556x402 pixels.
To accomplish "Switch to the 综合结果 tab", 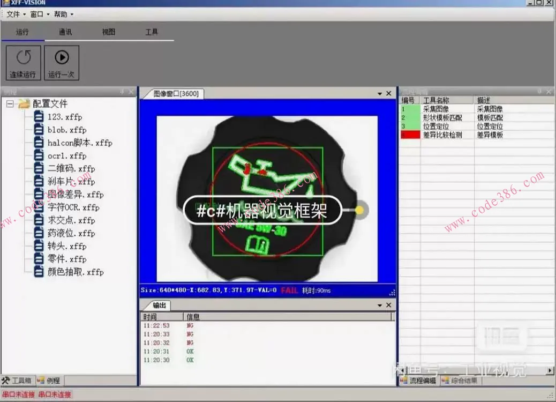I will pos(461,381).
